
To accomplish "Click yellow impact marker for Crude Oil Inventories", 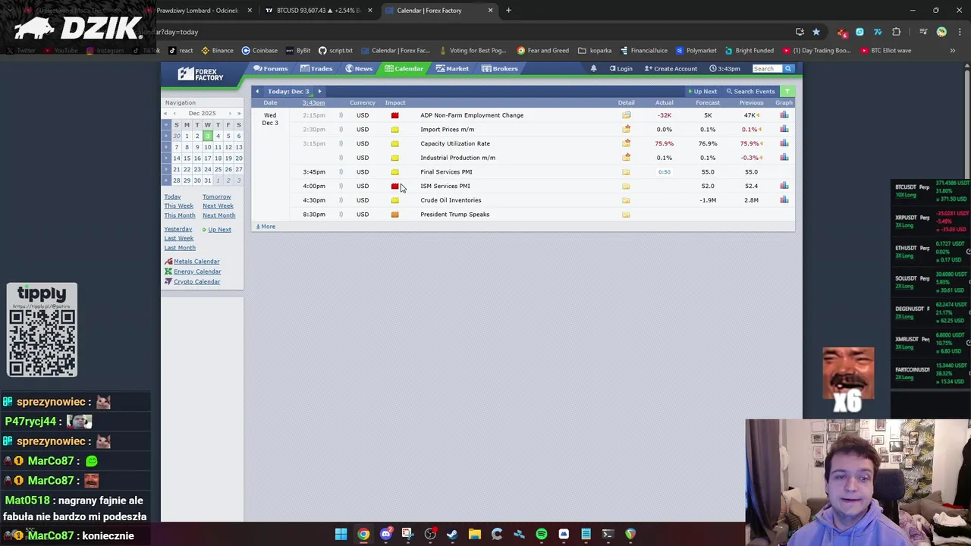I will pyautogui.click(x=394, y=200).
